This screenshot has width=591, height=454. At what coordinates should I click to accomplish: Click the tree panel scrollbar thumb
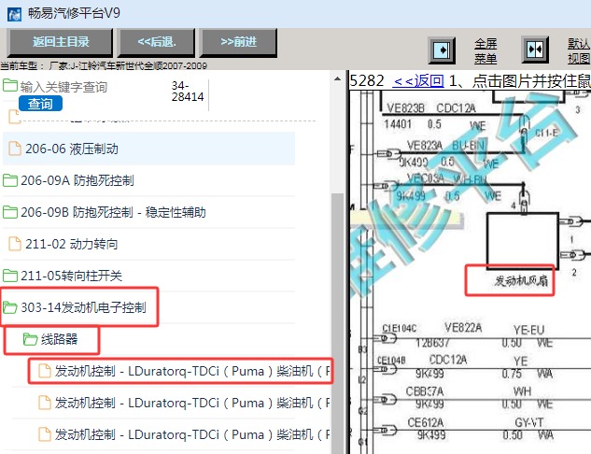tap(337, 323)
